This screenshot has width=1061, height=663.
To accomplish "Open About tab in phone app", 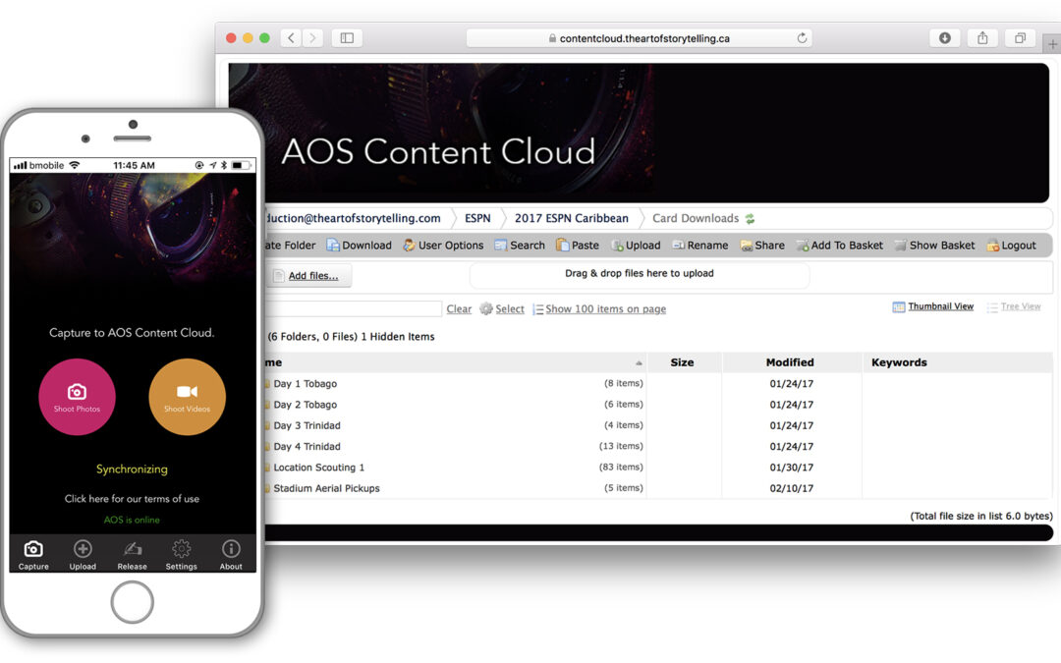I will 231,555.
